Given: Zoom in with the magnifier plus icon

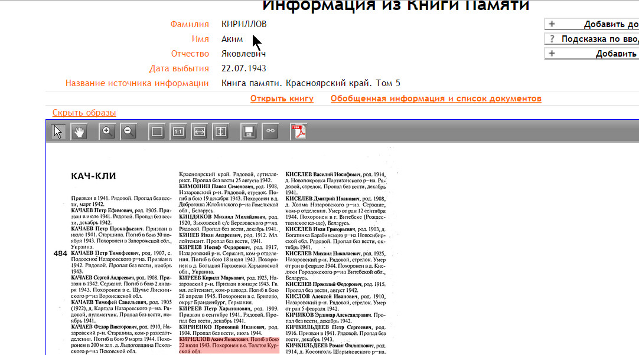Looking at the screenshot, I should 107,132.
